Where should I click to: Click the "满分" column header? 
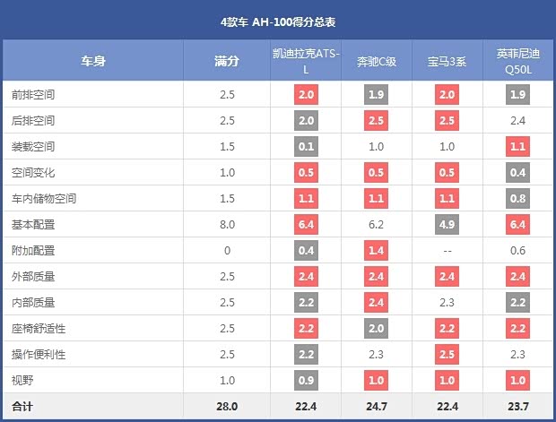tap(228, 62)
